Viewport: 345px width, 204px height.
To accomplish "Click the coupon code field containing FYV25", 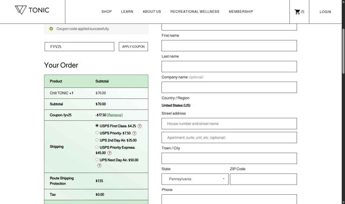I will [79, 46].
